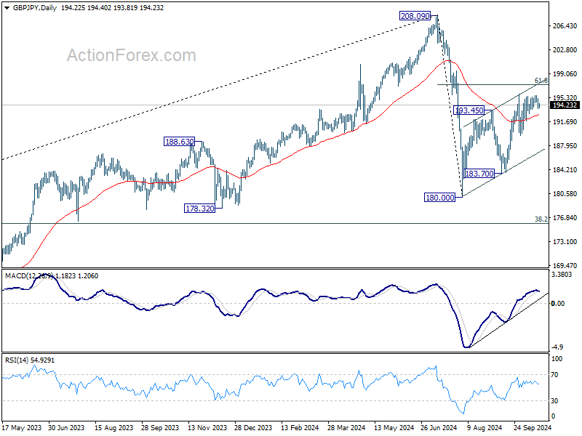Select the 38.2 Fibonacci level label
582x436 pixels.
[541, 219]
